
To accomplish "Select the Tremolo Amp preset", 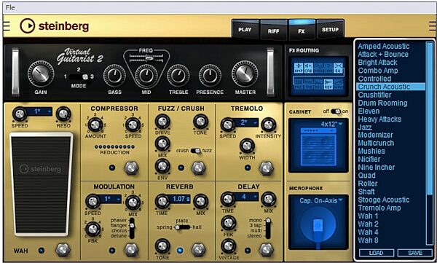I will (x=379, y=208).
